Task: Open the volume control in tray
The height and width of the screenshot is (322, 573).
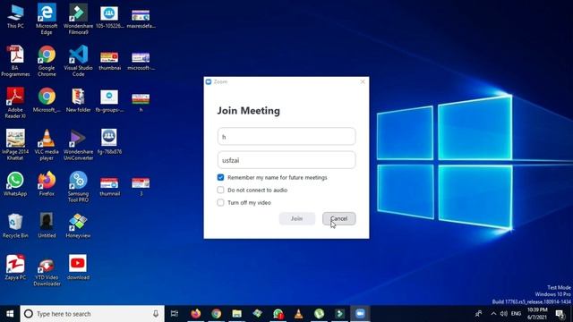Action: pyautogui.click(x=504, y=314)
